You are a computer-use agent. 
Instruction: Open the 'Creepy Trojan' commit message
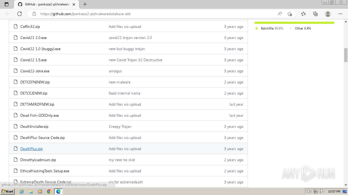click(120, 126)
